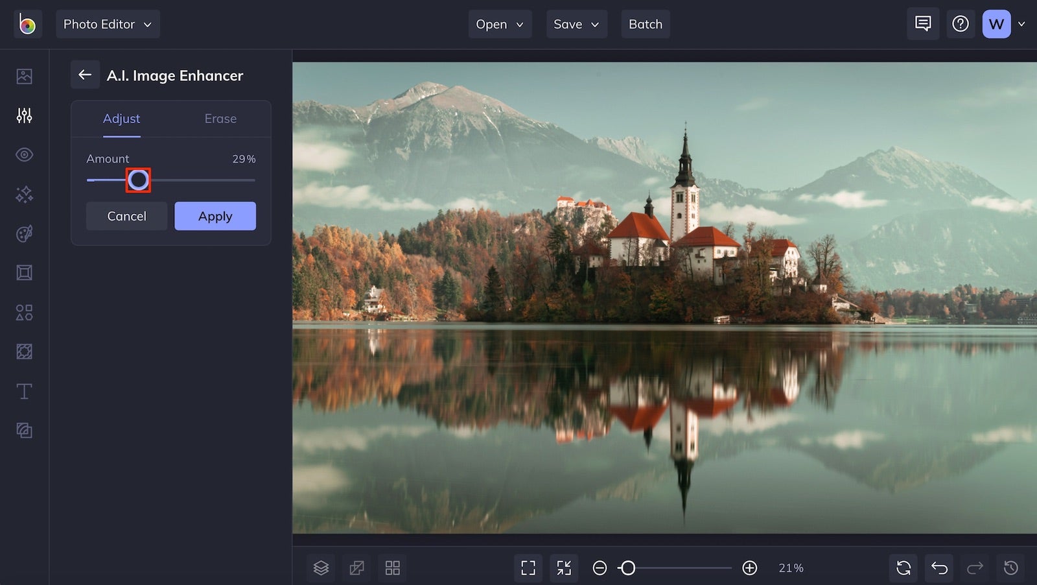Open the Photo Editor dropdown
The image size is (1037, 585).
coord(108,24)
